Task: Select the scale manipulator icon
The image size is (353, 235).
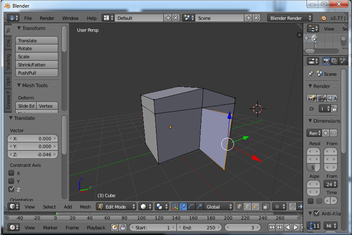Action: coord(199,206)
